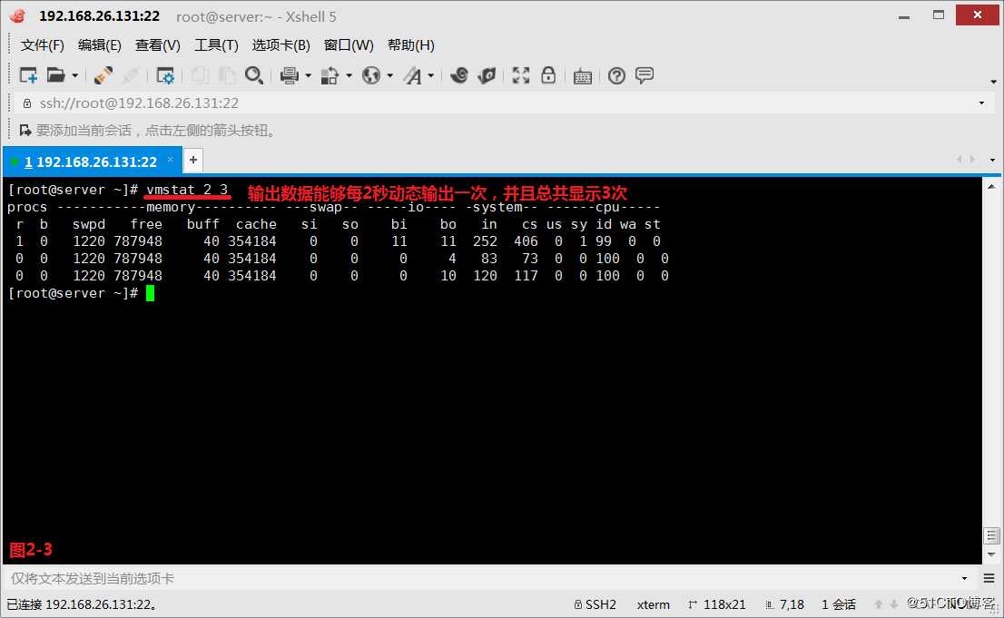Click the Print icon
Screen dimensions: 1004x618
pos(290,75)
